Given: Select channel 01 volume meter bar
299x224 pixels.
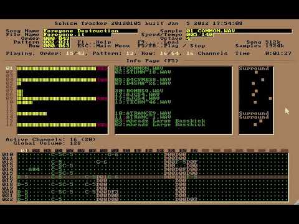Looking at the screenshot, I should pos(62,68).
